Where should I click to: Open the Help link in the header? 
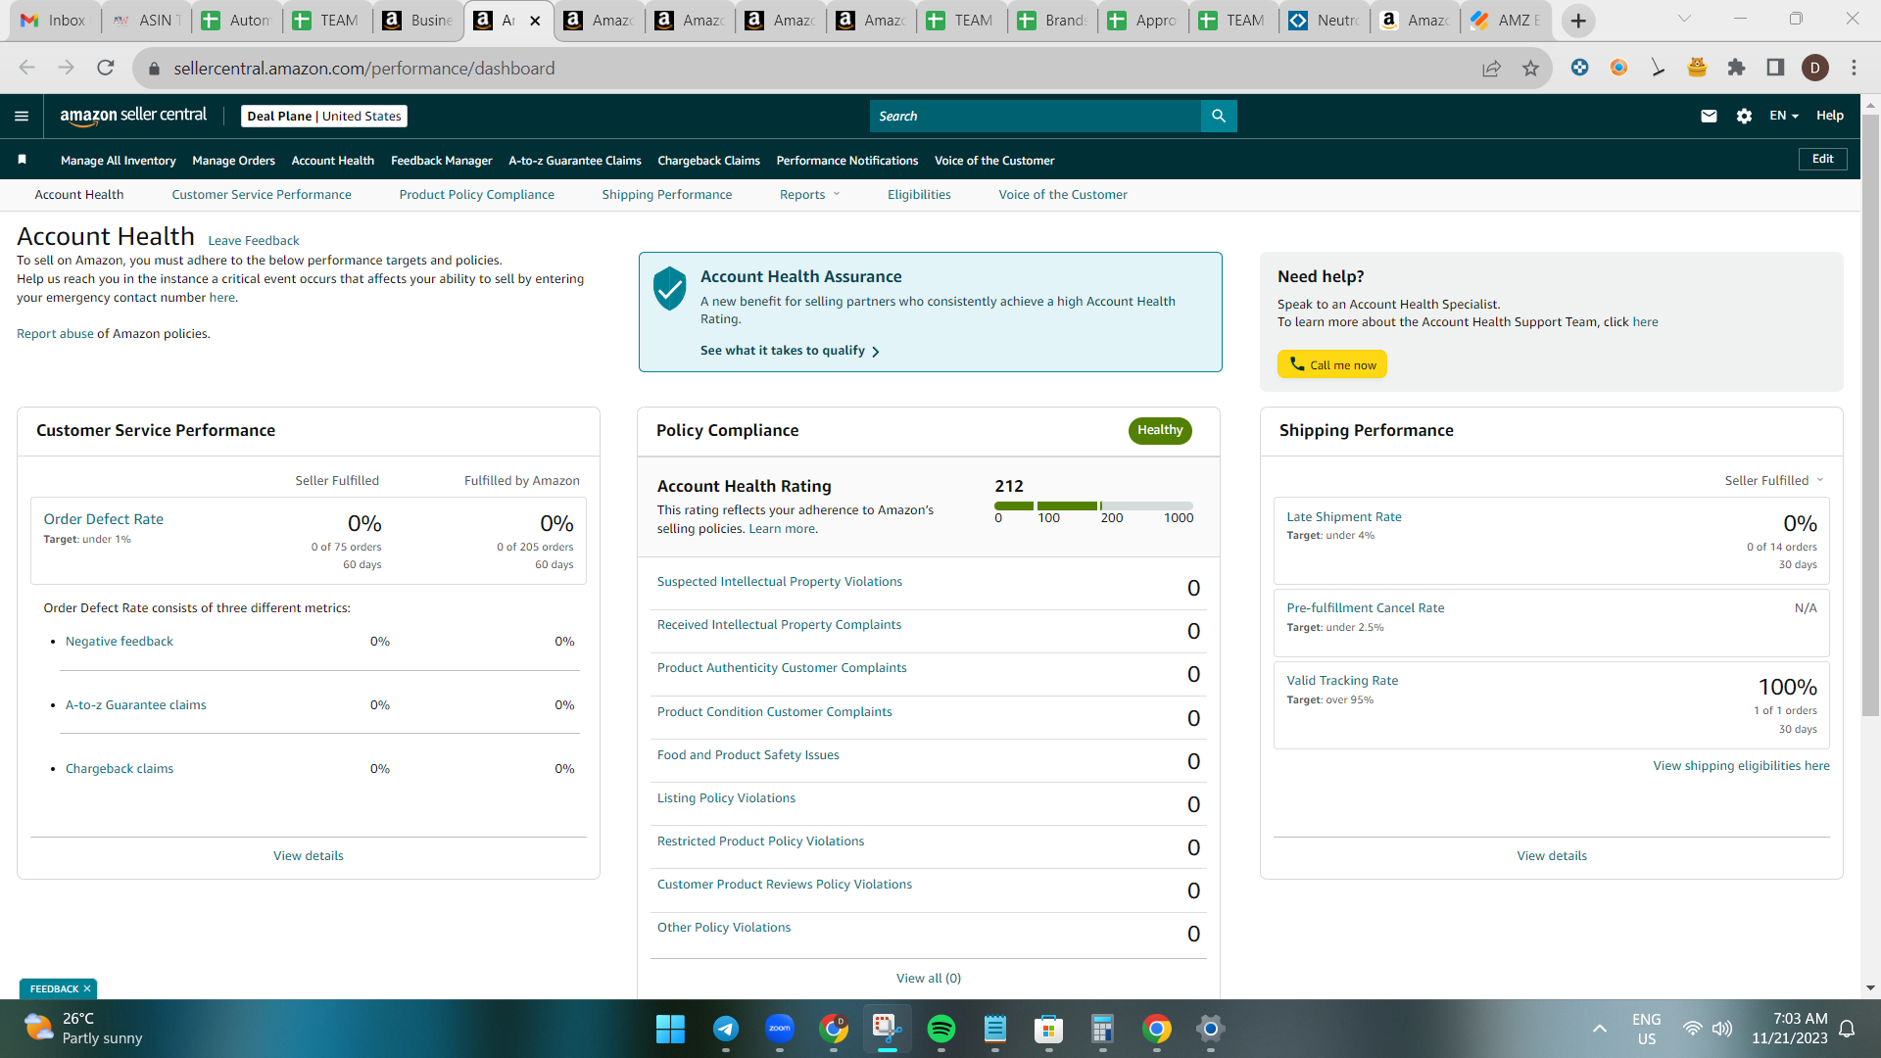pos(1830,116)
